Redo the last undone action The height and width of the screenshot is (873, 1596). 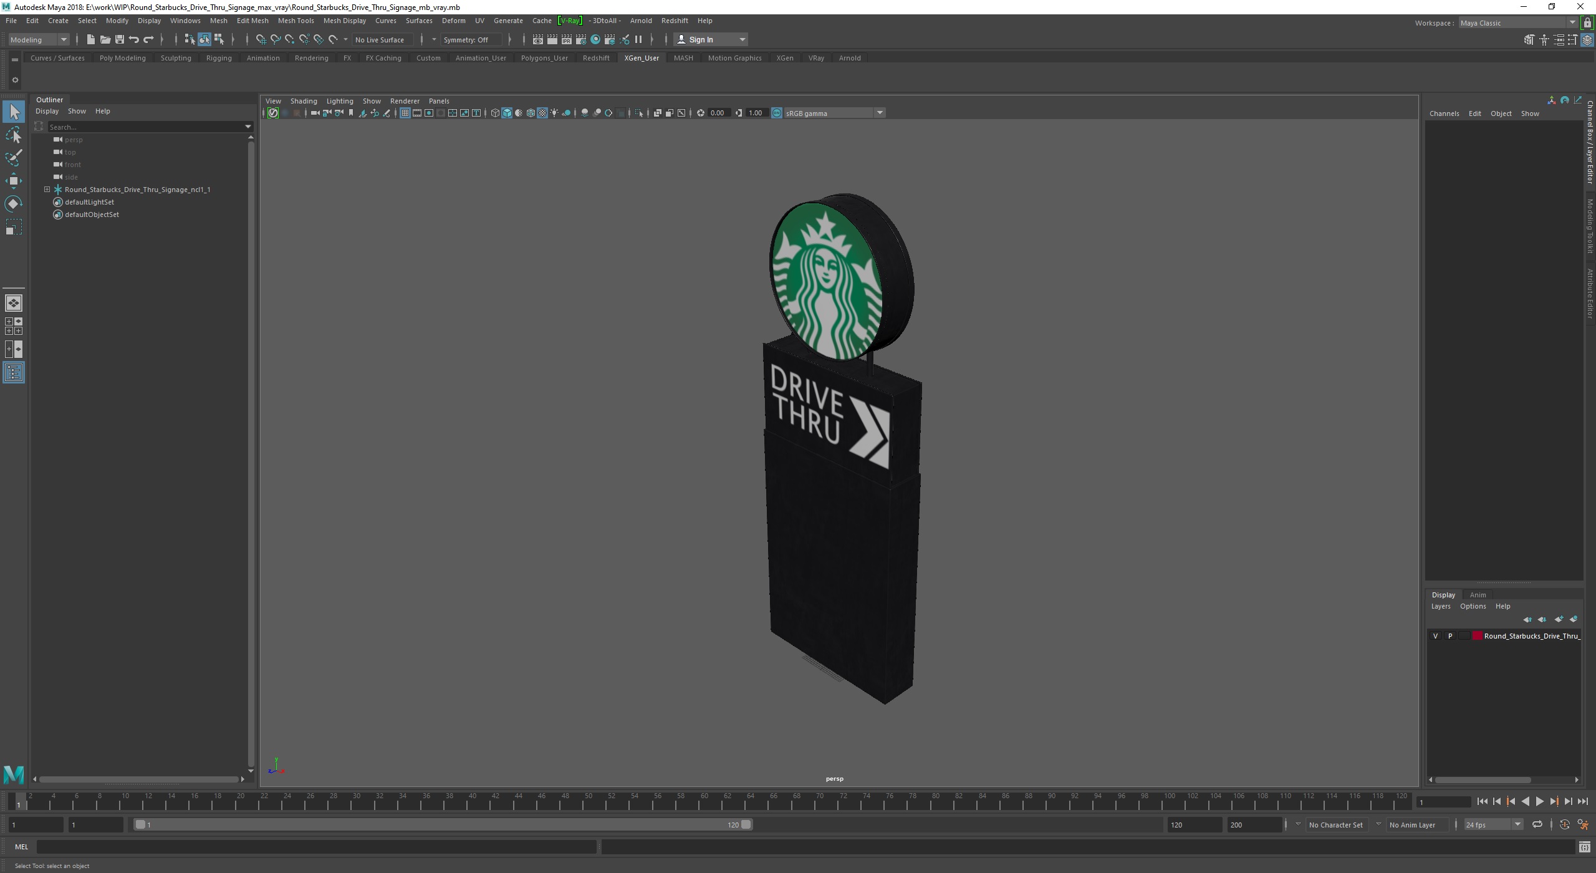point(148,39)
